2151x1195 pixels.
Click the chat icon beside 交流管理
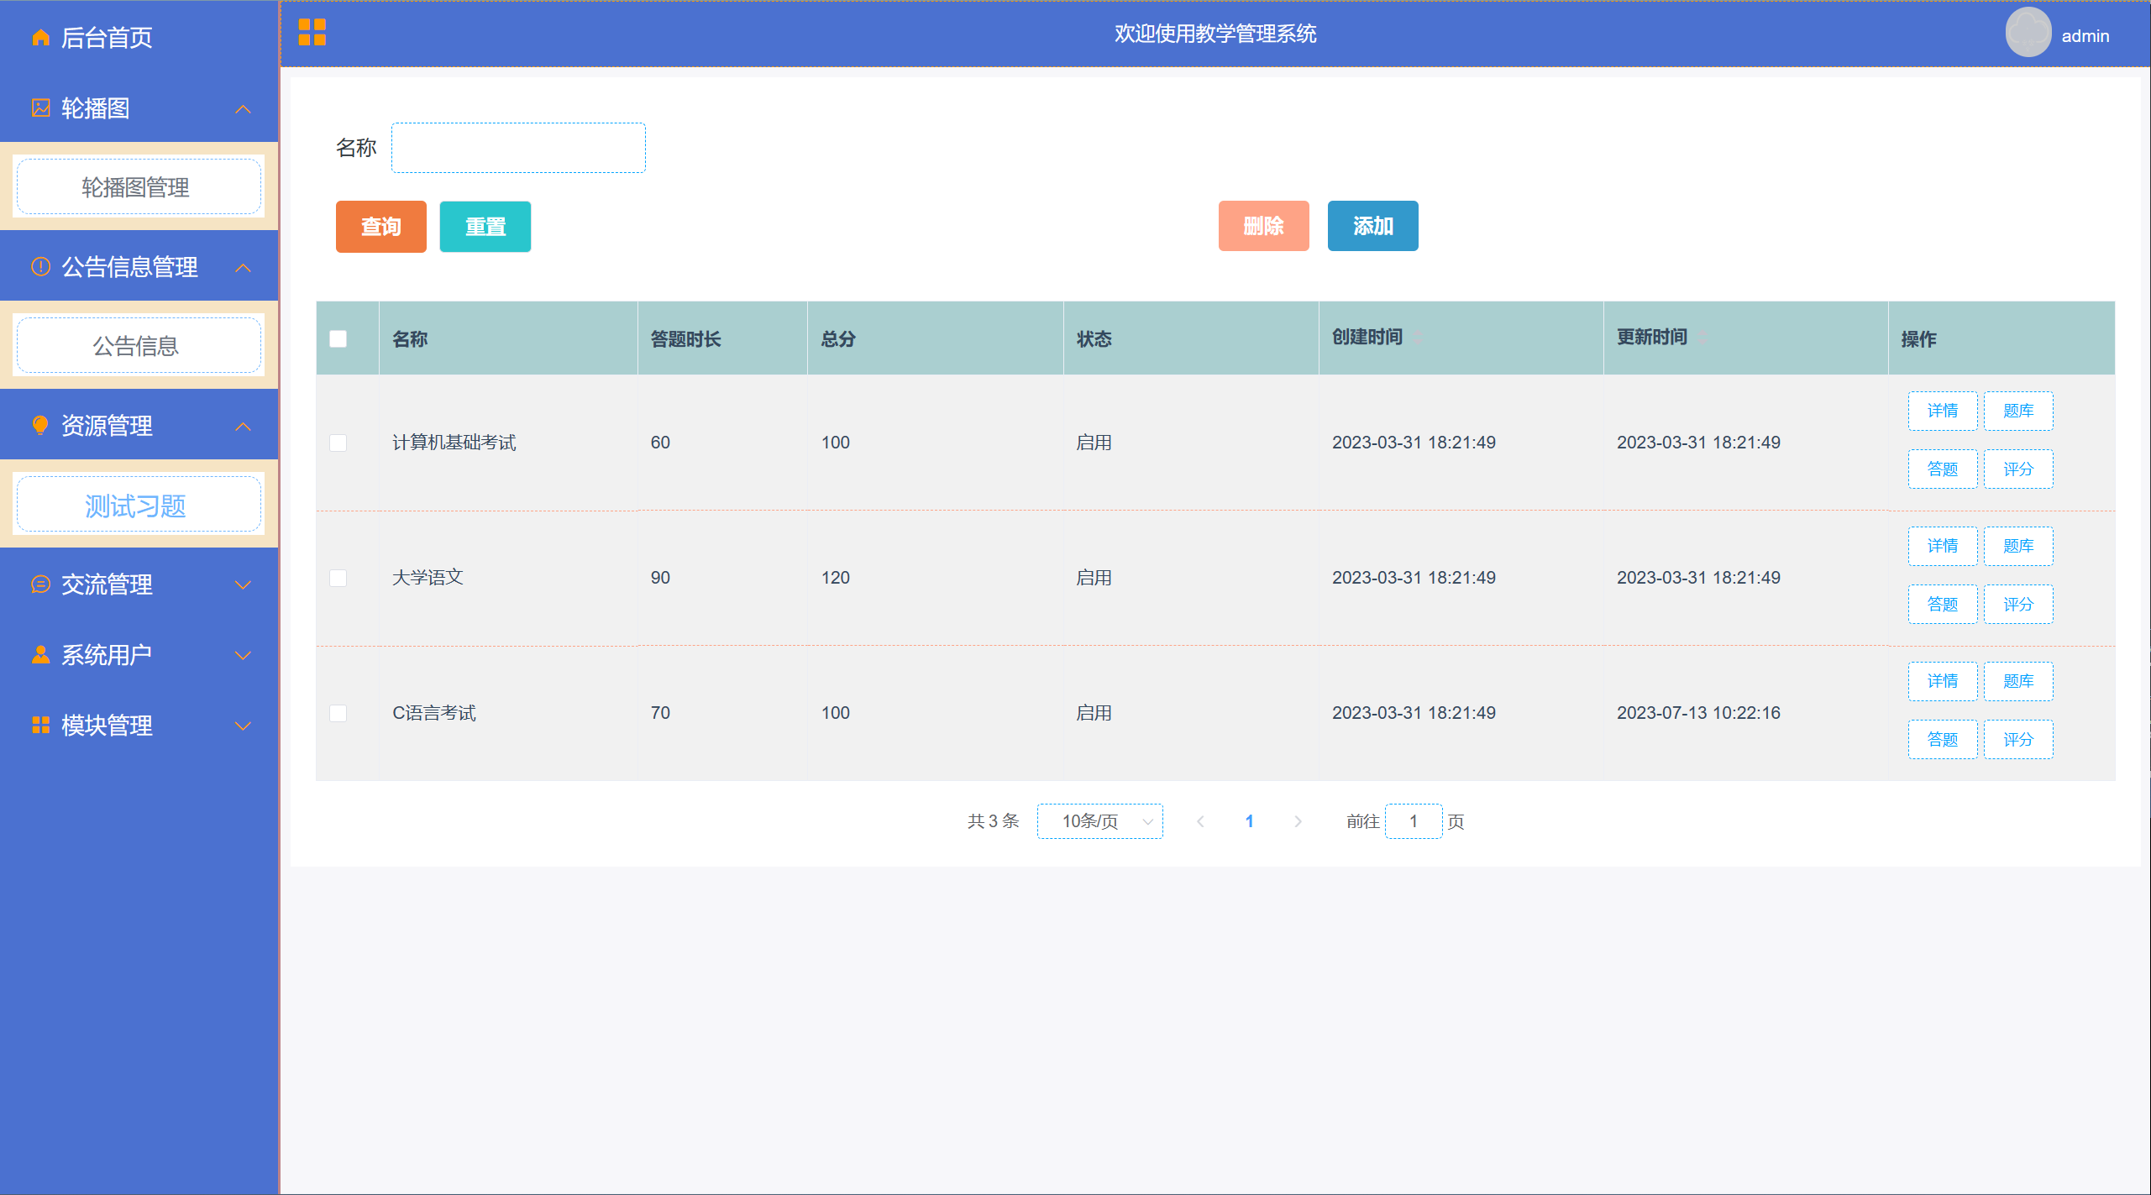coord(40,584)
